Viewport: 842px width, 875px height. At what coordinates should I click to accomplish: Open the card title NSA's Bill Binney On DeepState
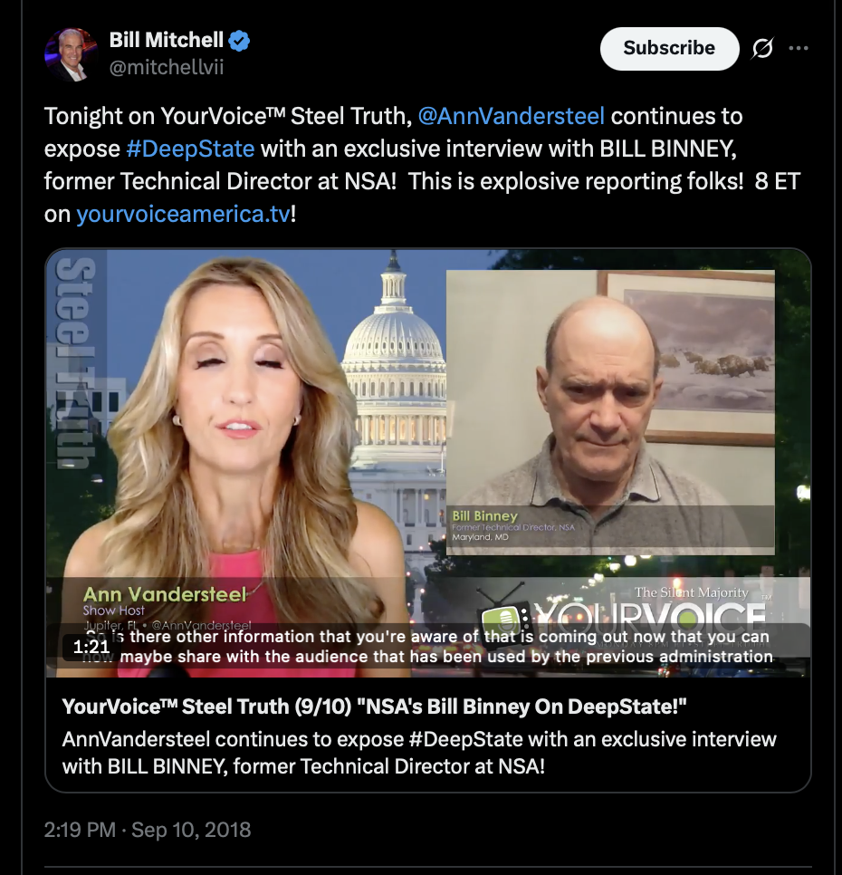[374, 707]
